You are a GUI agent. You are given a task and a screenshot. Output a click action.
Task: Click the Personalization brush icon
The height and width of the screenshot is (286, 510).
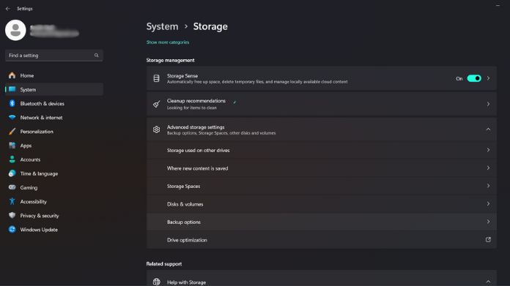(x=12, y=132)
